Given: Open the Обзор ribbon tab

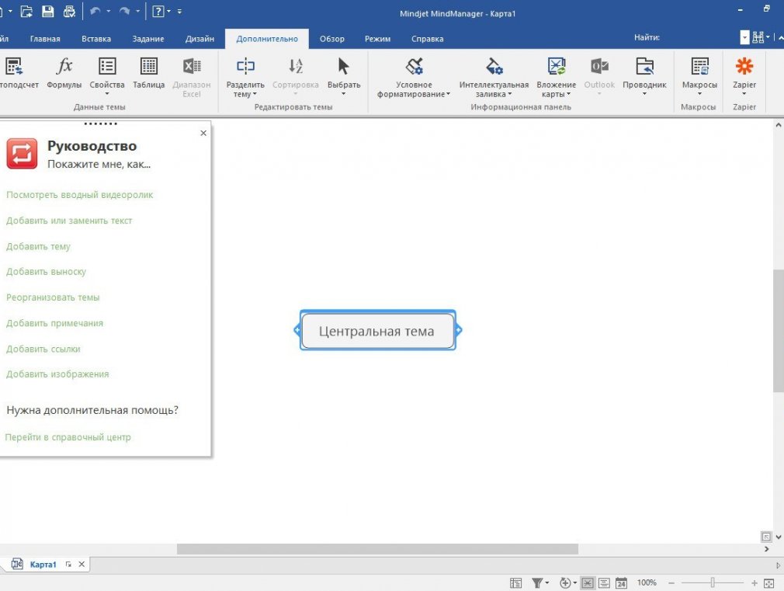Looking at the screenshot, I should tap(332, 39).
